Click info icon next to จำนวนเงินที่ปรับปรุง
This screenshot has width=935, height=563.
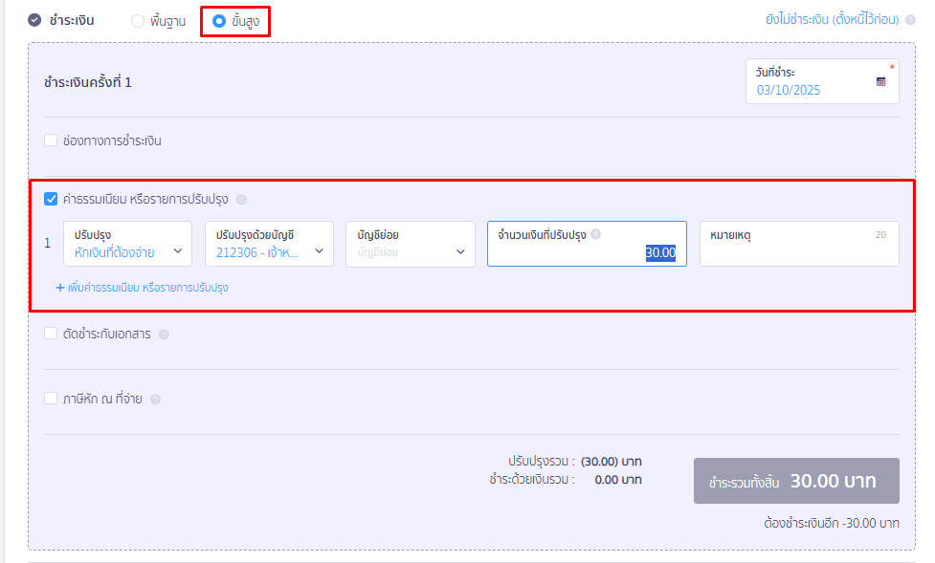pos(595,234)
